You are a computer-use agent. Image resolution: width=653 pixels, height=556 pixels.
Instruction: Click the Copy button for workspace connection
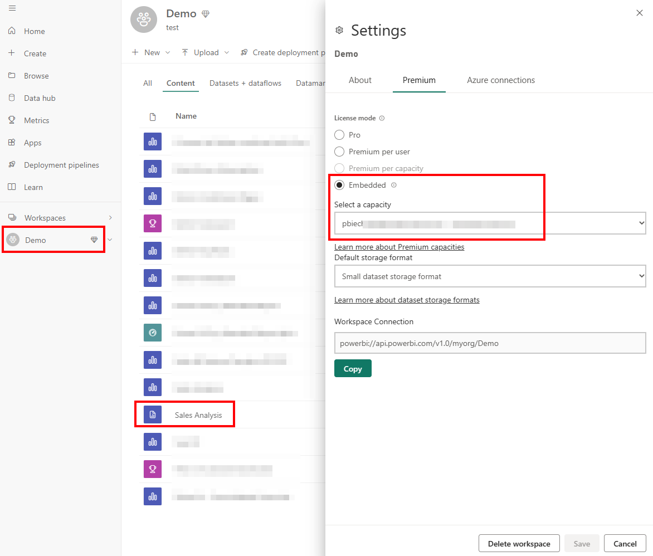click(x=353, y=368)
